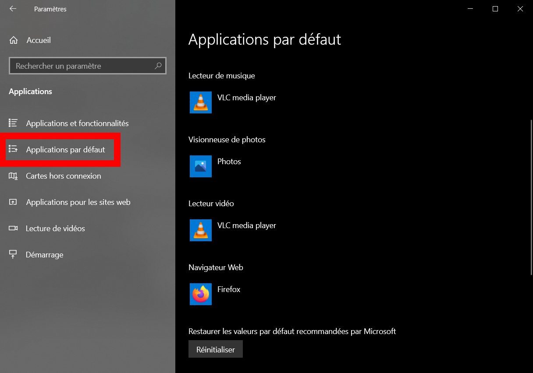Screen dimensions: 533x373
Task: Change the Photos viewer default app
Action: click(229, 162)
